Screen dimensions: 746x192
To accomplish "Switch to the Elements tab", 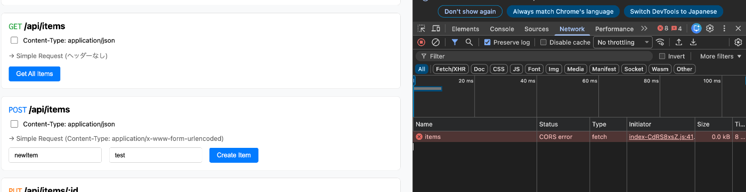I will tap(465, 29).
